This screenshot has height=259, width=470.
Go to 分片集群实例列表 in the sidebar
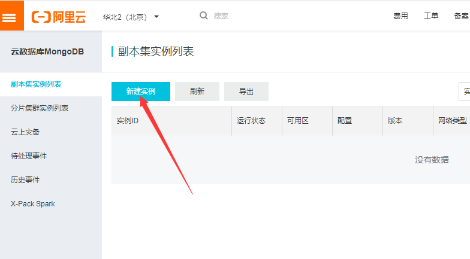point(40,108)
